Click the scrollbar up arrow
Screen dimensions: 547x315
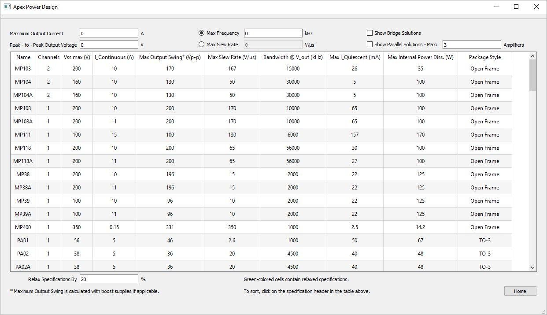(x=532, y=56)
